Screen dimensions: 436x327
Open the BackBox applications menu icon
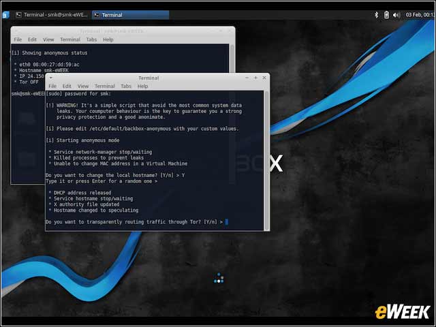[5, 15]
